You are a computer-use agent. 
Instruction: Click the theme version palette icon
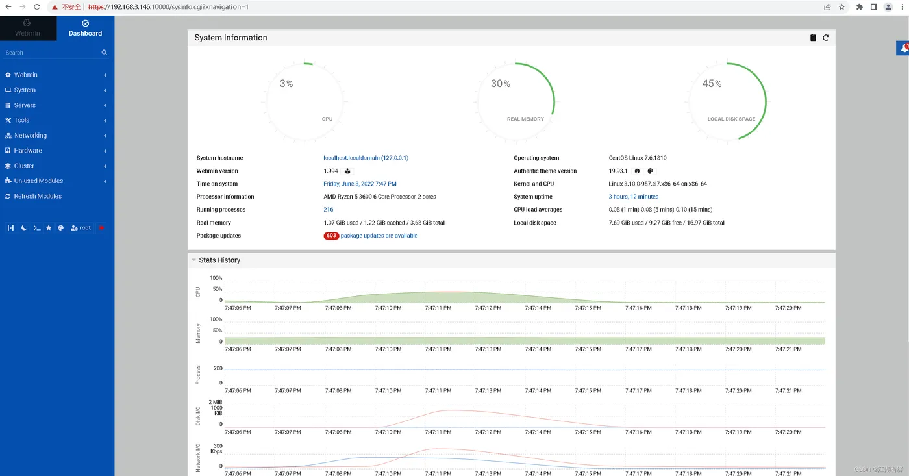(651, 171)
